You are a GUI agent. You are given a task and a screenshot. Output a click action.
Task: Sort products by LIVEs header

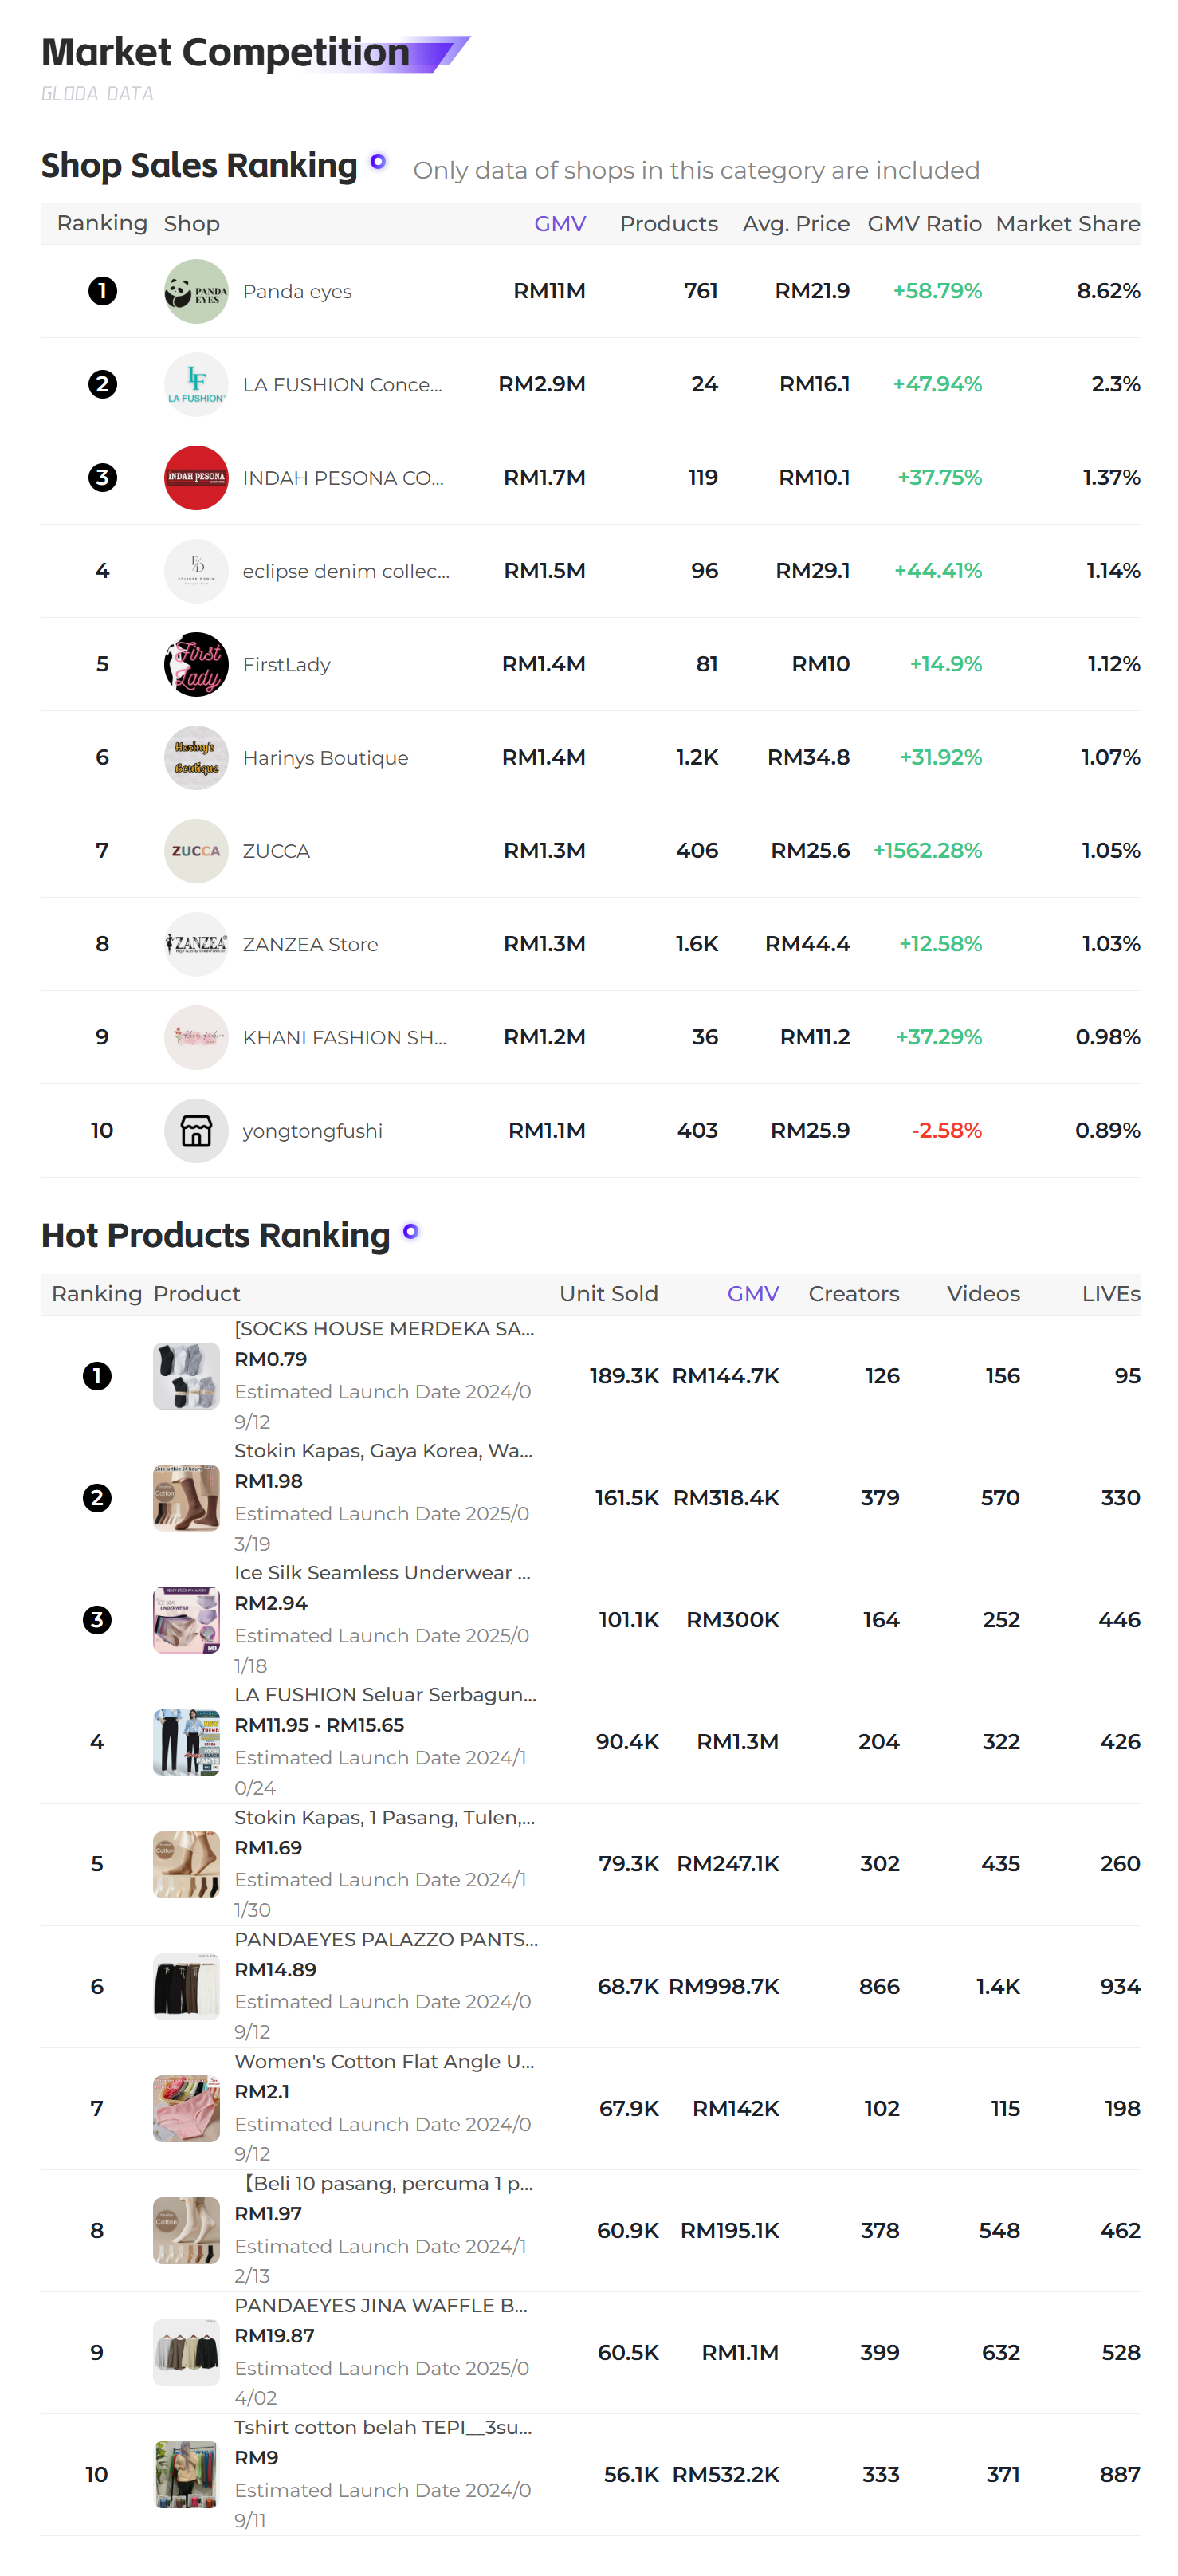pyautogui.click(x=1111, y=1294)
